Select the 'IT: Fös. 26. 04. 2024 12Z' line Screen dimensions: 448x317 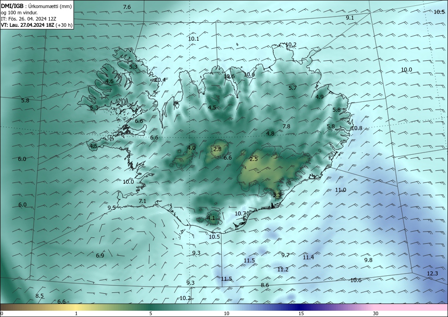[28, 18]
